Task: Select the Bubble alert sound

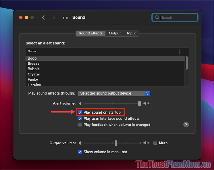Action: click(105, 69)
